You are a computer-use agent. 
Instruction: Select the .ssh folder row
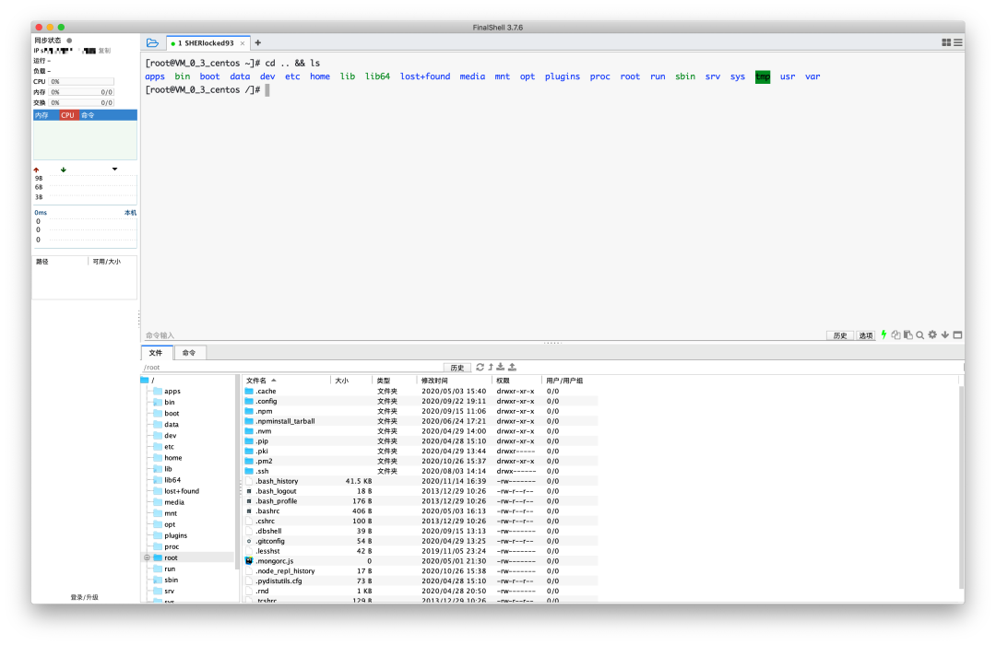(421, 471)
